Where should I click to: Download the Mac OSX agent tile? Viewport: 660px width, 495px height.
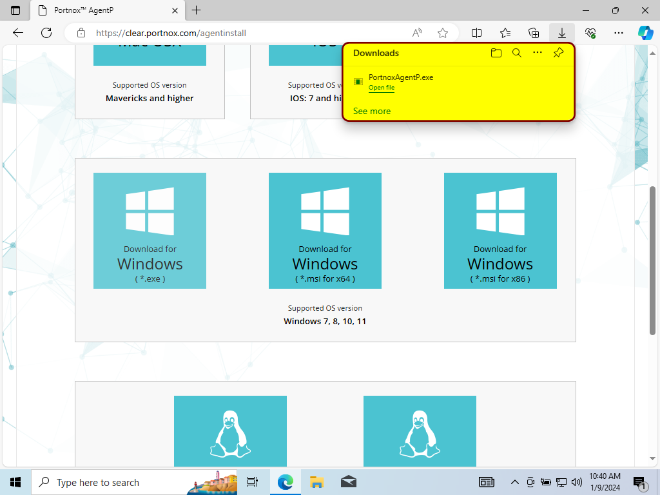[150, 55]
